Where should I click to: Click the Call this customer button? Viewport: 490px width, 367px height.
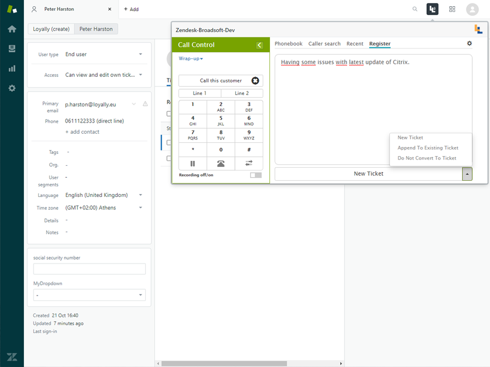tap(221, 81)
